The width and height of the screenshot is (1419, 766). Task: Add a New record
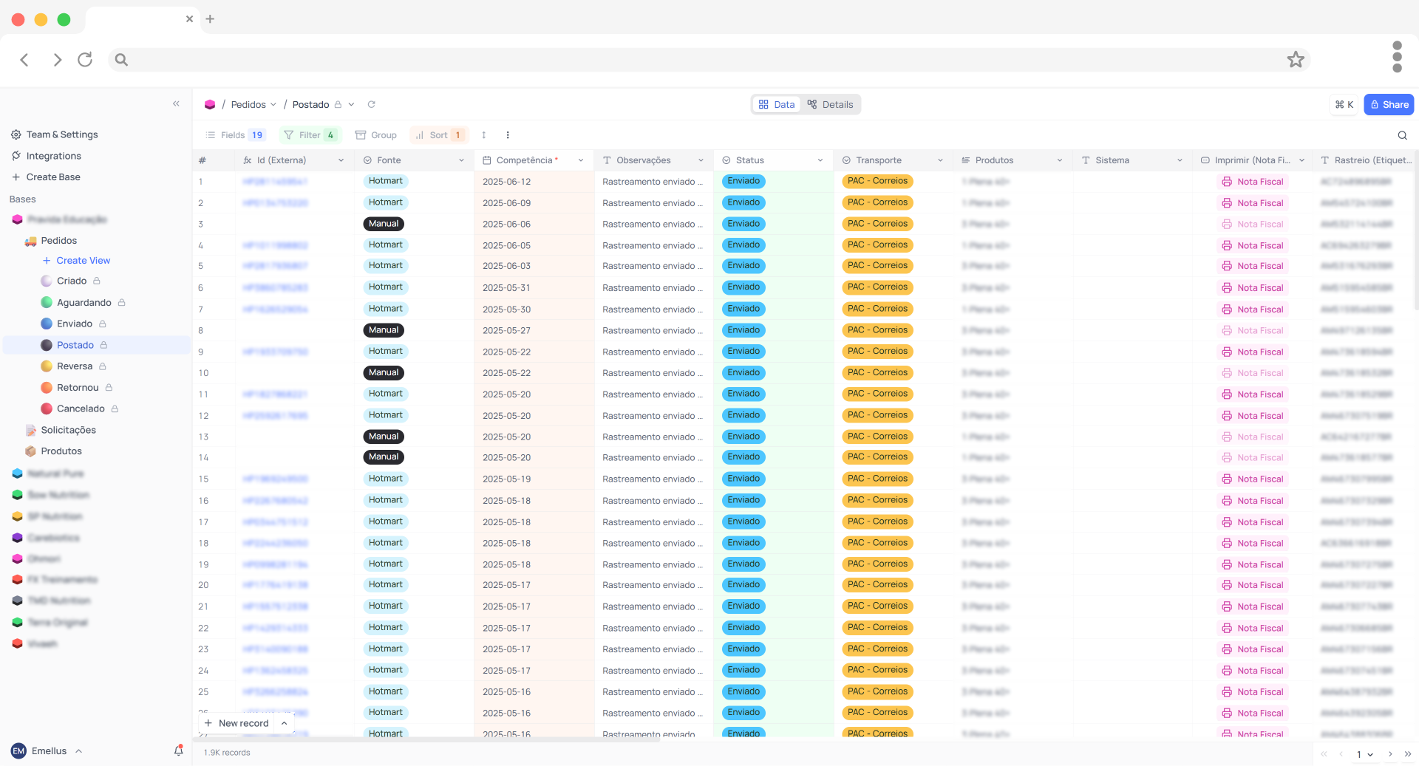point(236,724)
